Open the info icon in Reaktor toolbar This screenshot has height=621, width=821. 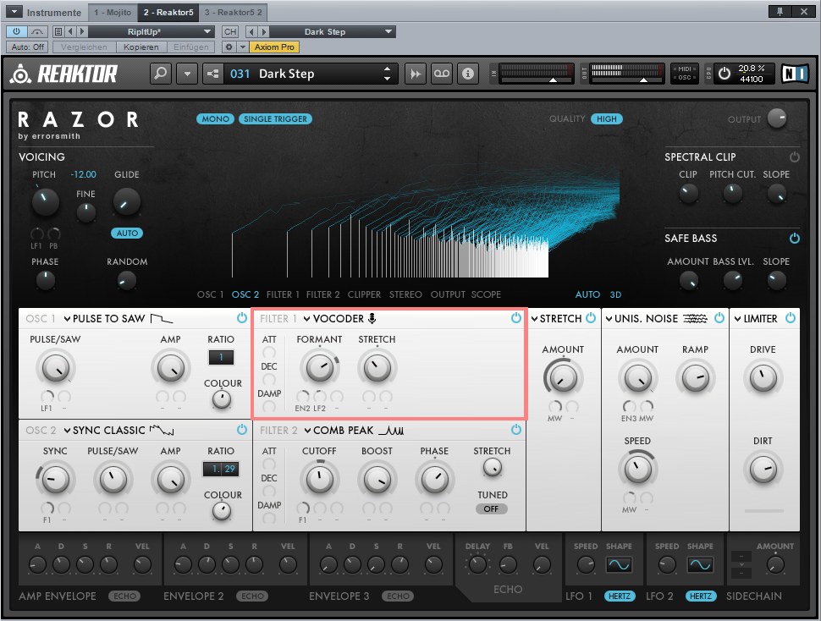pos(467,74)
